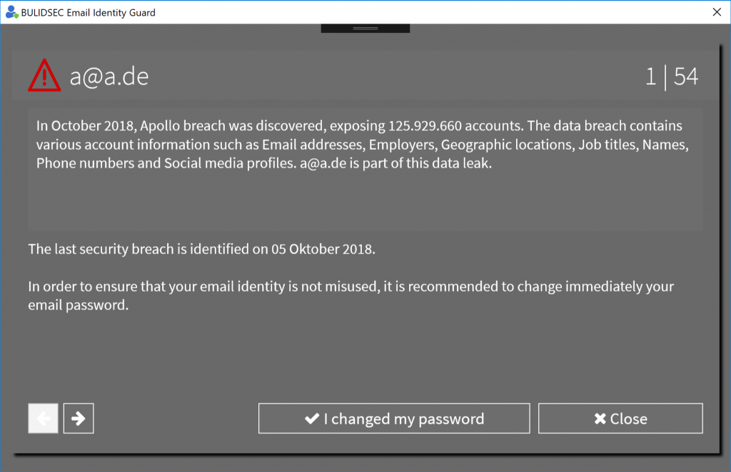731x472 pixels.
Task: Click the "05 Oktober 2018" breach date line
Action: (x=201, y=249)
